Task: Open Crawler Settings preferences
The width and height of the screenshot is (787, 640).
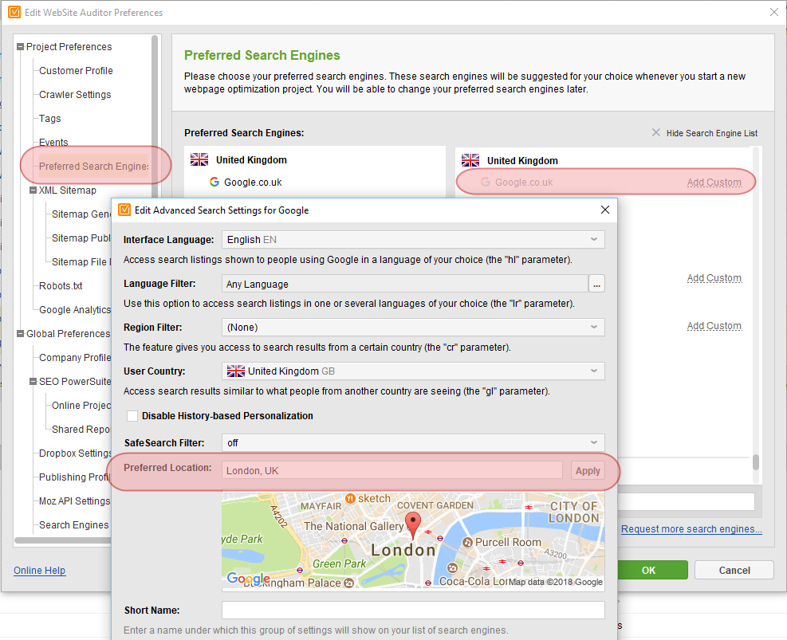Action: click(75, 95)
